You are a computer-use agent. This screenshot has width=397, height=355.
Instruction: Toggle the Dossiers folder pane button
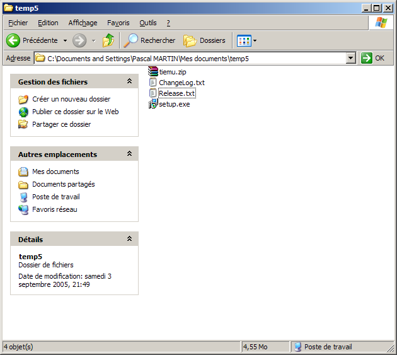coord(204,40)
